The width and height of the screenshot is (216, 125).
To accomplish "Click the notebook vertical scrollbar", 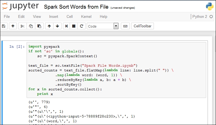I will click(215, 44).
